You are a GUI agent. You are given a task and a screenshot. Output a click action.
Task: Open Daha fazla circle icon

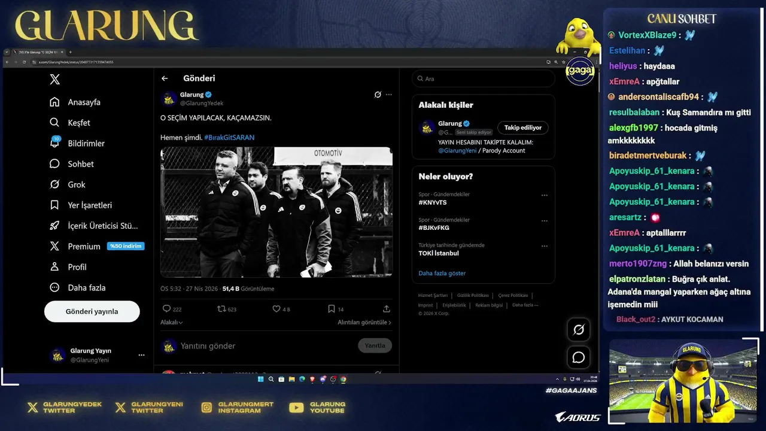point(54,287)
